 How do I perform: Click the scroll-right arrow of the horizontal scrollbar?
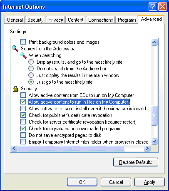tap(147, 149)
